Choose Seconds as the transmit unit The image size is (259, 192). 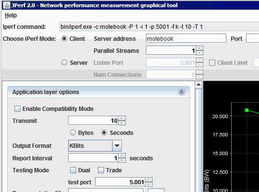click(x=104, y=132)
